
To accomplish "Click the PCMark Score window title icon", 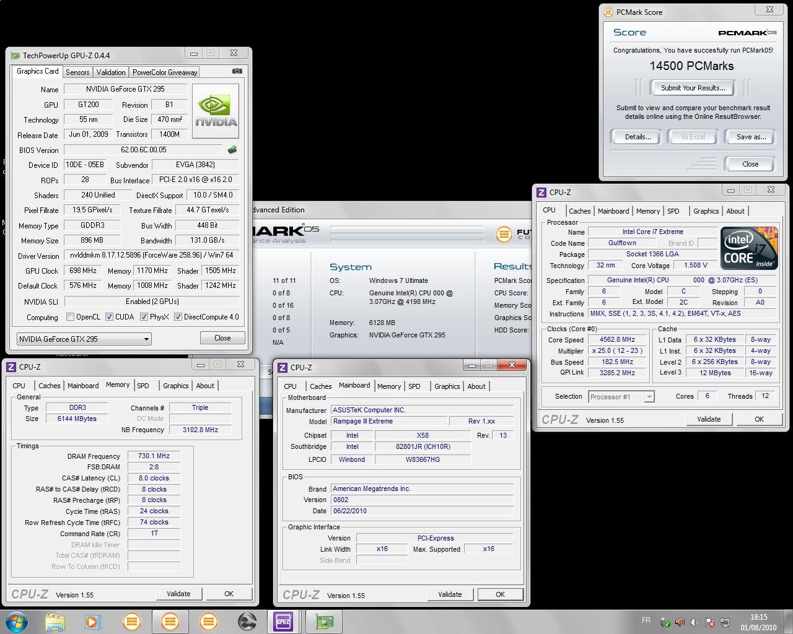I will click(x=609, y=12).
